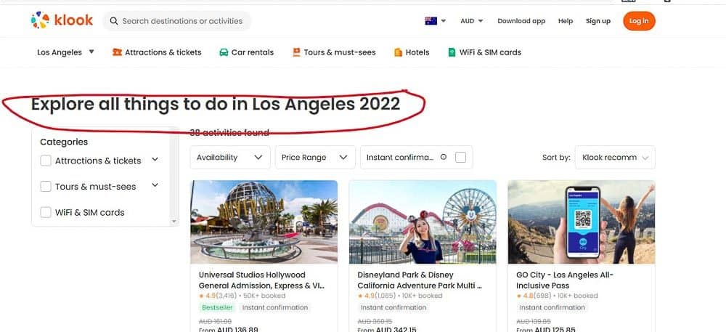This screenshot has height=332, width=726.
Task: Click the Klook logo
Action: pos(62,20)
